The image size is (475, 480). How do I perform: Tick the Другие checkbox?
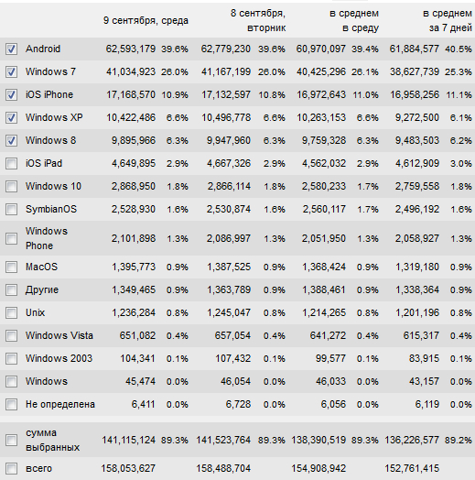coord(11,289)
